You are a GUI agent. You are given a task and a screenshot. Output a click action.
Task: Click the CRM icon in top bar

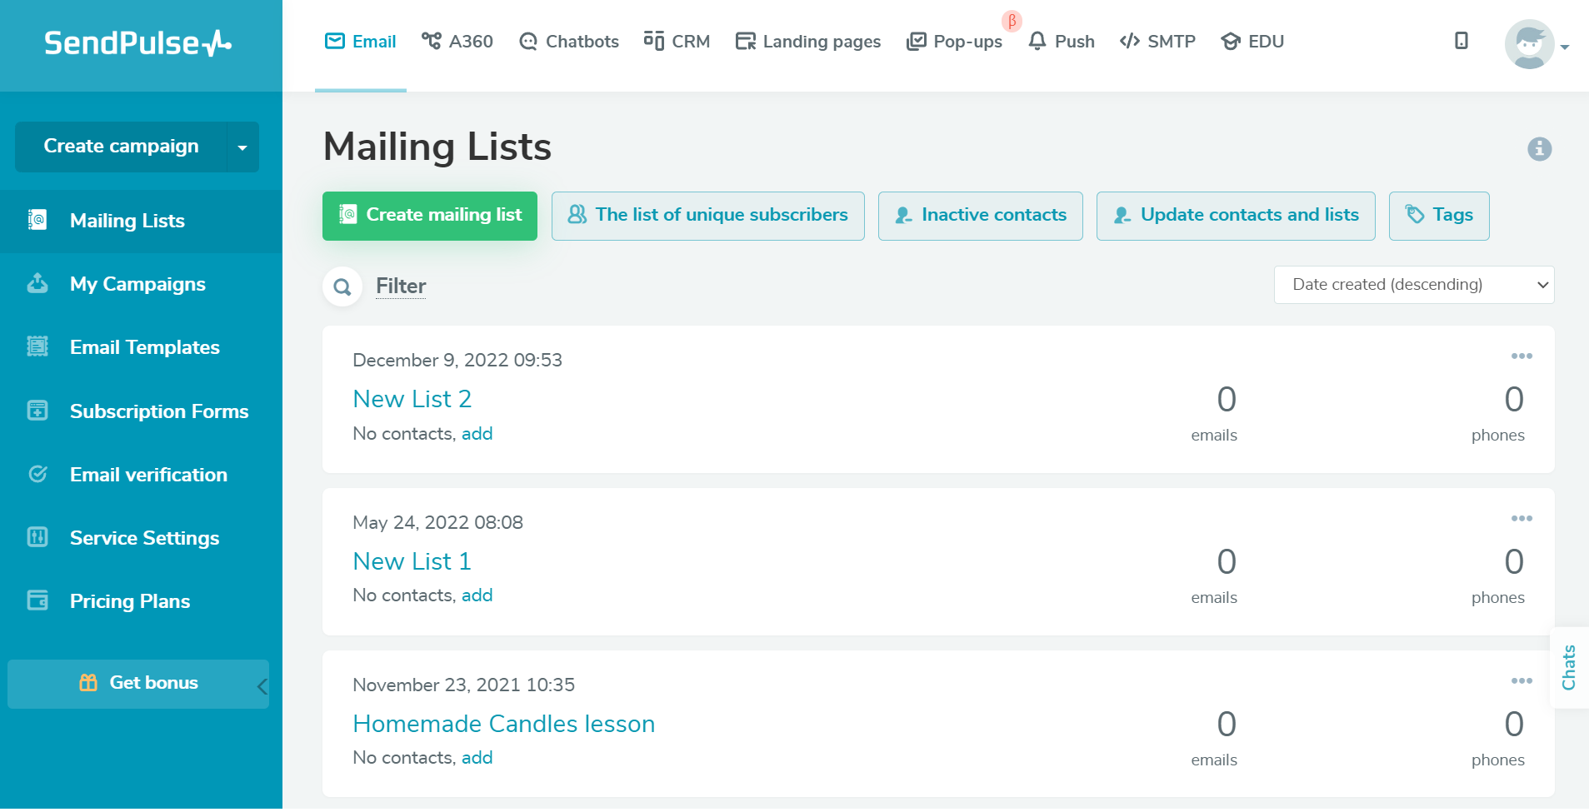(655, 40)
